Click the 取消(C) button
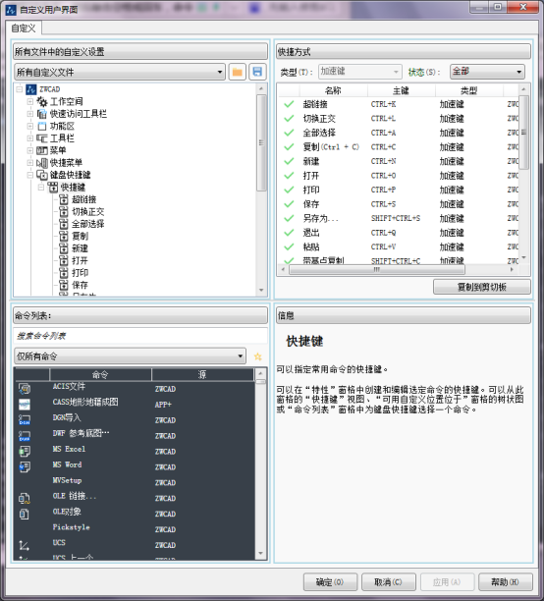The width and height of the screenshot is (544, 601). pos(388,582)
